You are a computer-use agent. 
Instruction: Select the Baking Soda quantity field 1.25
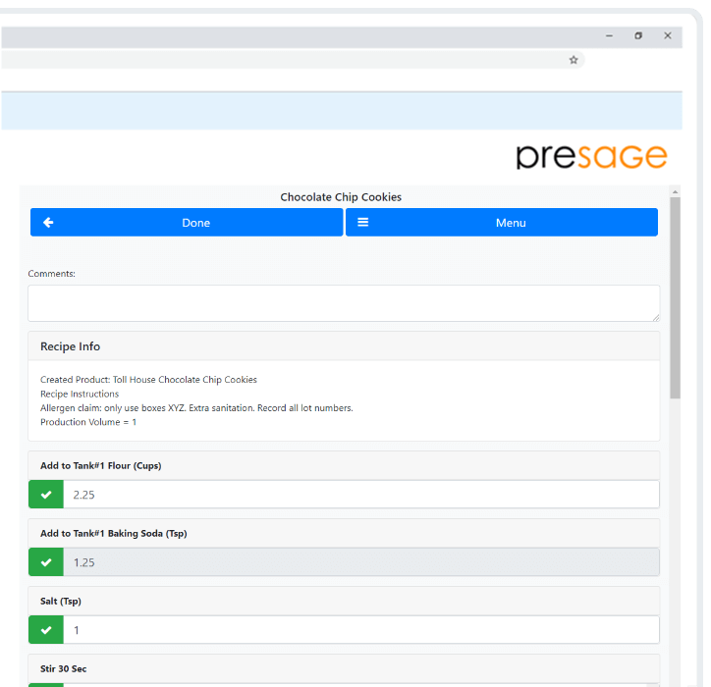pos(361,562)
